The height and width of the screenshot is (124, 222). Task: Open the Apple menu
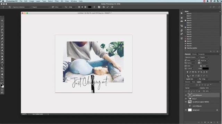point(3,1)
